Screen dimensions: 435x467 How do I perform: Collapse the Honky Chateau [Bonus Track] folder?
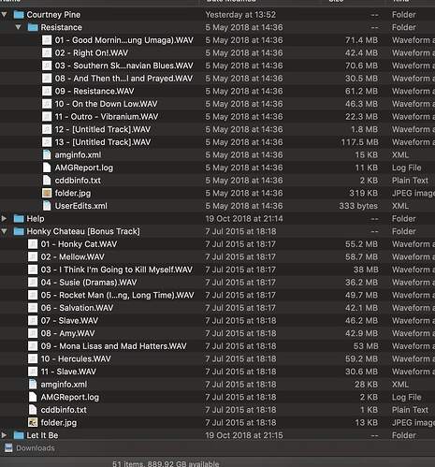(x=4, y=231)
